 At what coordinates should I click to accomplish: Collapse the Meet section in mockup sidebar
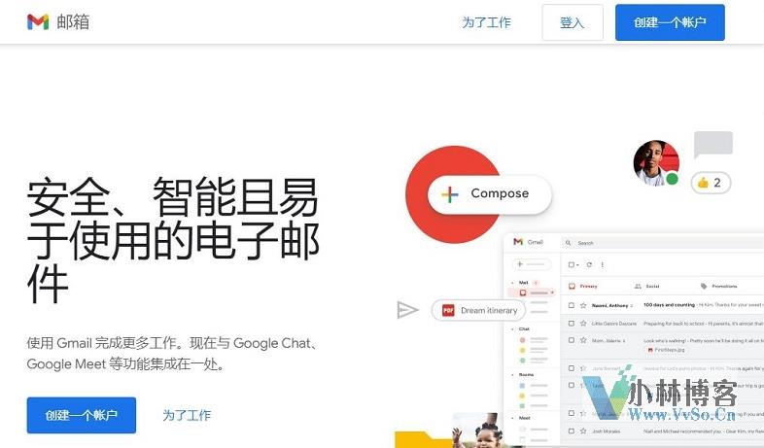coord(512,418)
